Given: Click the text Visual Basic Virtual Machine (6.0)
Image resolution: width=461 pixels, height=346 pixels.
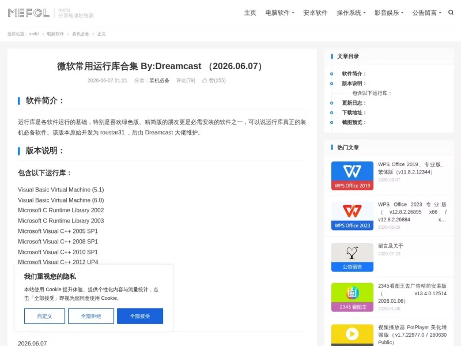Looking at the screenshot, I should (61, 200).
